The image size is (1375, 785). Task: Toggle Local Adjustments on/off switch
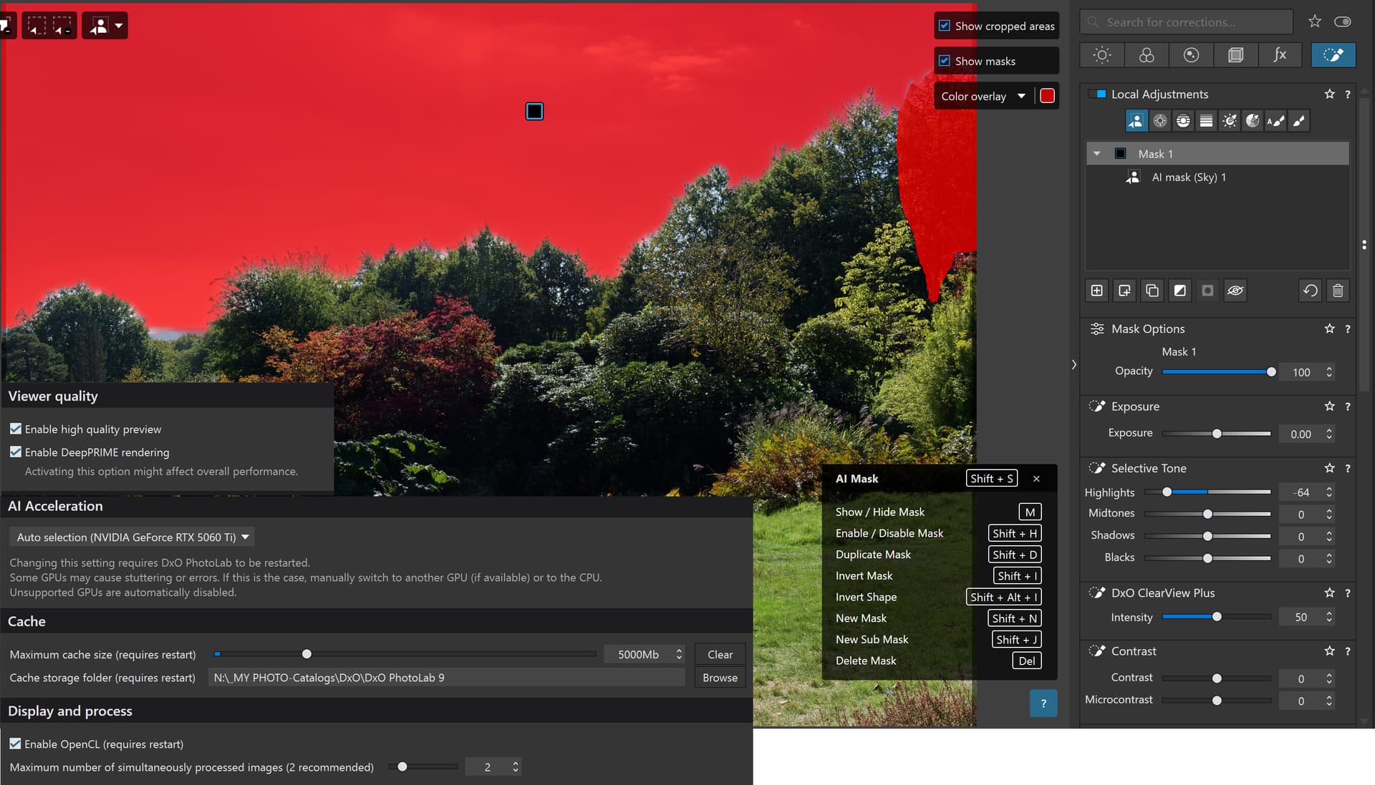point(1096,94)
